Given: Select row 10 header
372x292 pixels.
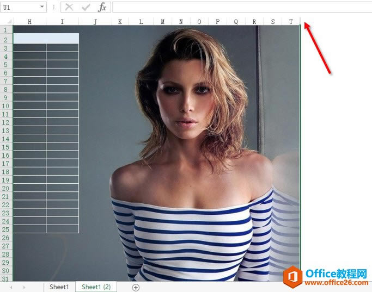Looking at the screenshot, I should (x=6, y=105).
